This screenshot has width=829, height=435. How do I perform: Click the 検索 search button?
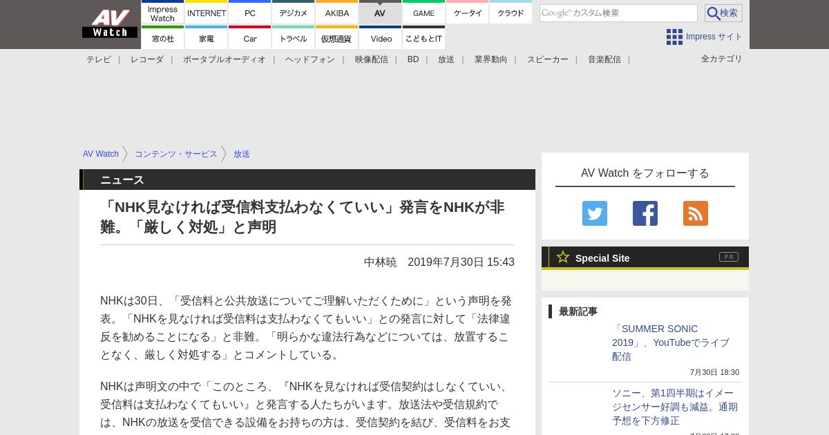point(723,13)
